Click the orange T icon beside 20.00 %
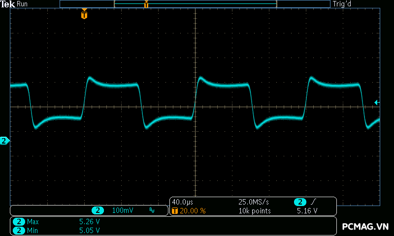 pos(175,211)
